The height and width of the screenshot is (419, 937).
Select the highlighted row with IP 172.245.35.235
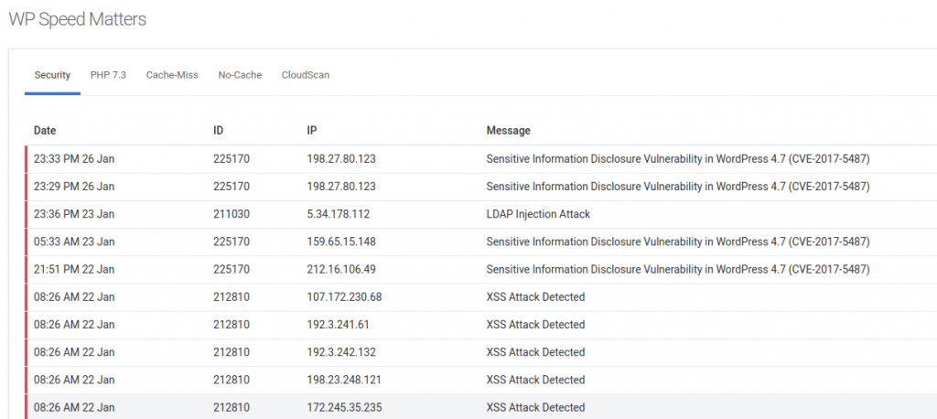[x=344, y=407]
